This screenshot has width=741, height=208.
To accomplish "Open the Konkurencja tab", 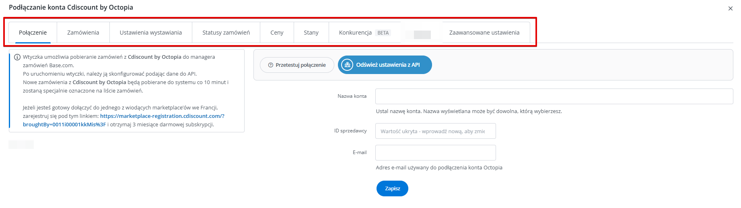I will point(355,33).
